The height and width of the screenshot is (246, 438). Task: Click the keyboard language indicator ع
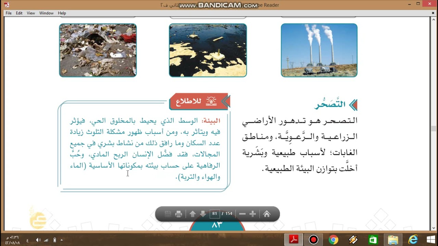click(x=28, y=240)
